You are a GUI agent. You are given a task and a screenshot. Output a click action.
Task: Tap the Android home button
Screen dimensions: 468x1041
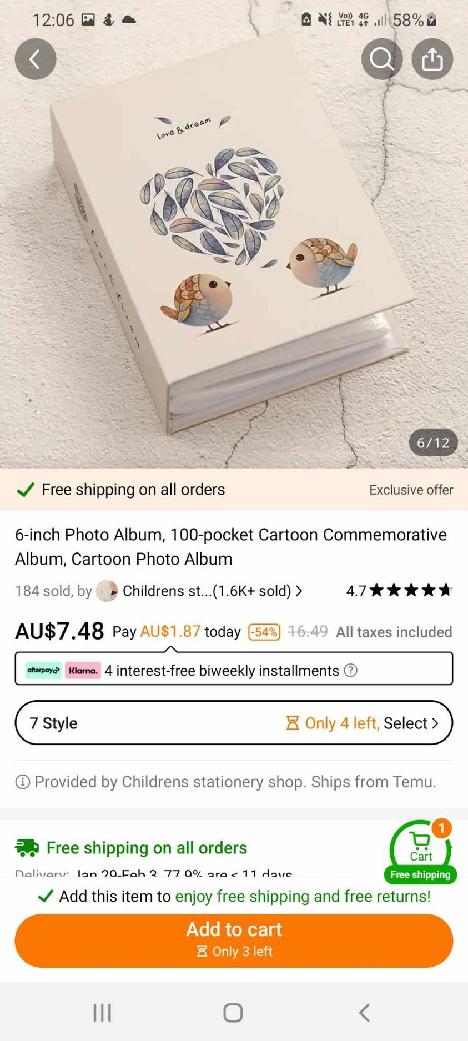(x=233, y=1012)
